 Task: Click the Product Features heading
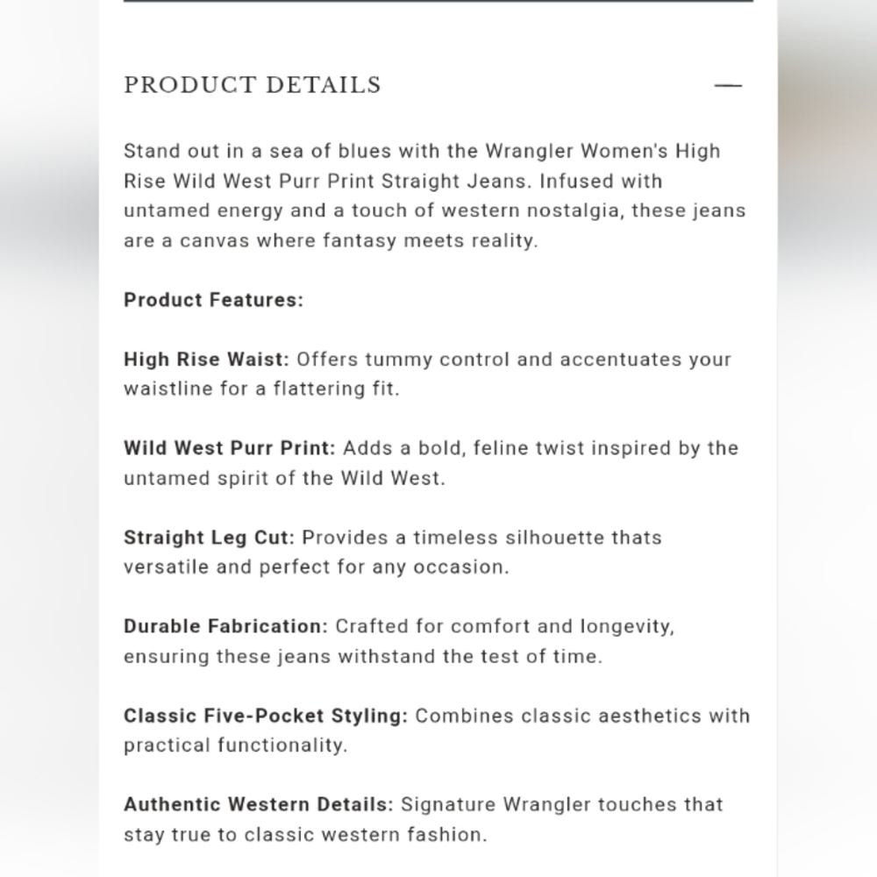click(213, 300)
